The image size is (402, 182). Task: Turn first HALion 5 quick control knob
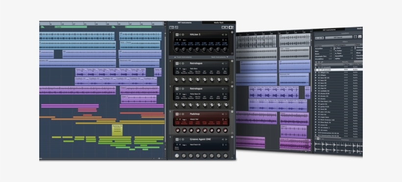[177, 49]
